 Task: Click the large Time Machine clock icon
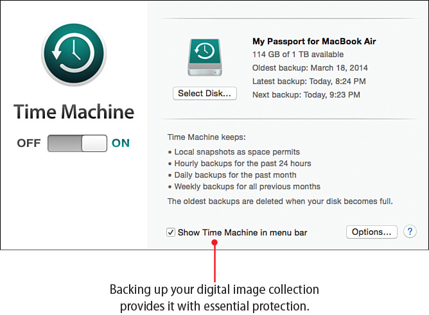pos(73,58)
